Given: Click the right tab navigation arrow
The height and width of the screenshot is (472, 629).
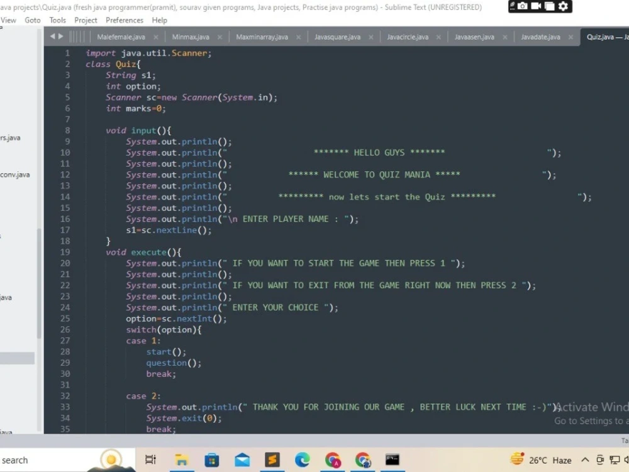Looking at the screenshot, I should [60, 37].
